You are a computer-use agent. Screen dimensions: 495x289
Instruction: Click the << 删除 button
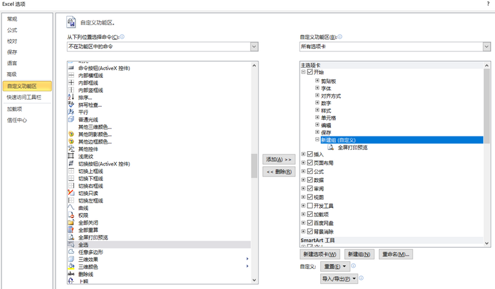(278, 172)
